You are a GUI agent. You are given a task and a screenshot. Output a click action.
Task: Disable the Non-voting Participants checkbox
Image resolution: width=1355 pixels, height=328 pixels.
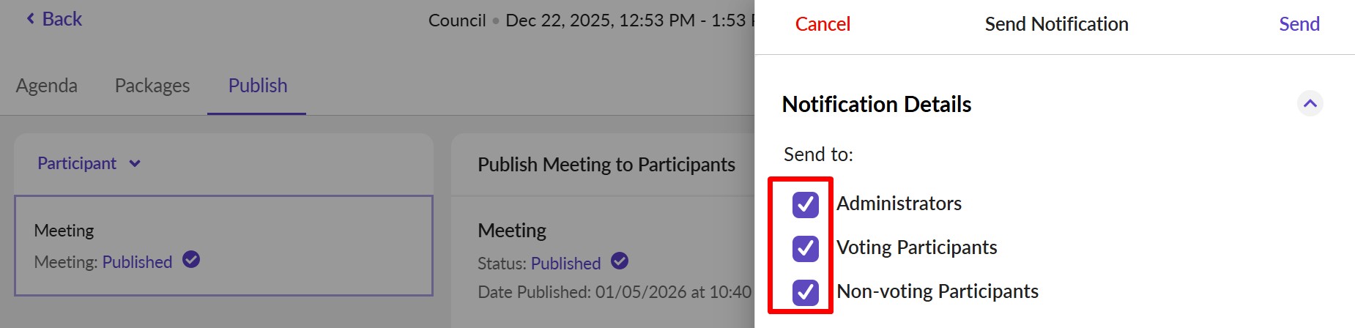(x=806, y=292)
